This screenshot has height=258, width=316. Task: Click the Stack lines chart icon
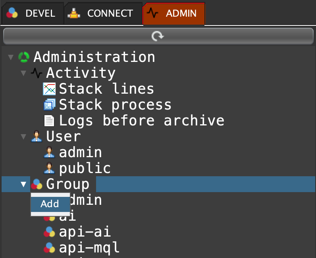[x=49, y=89]
